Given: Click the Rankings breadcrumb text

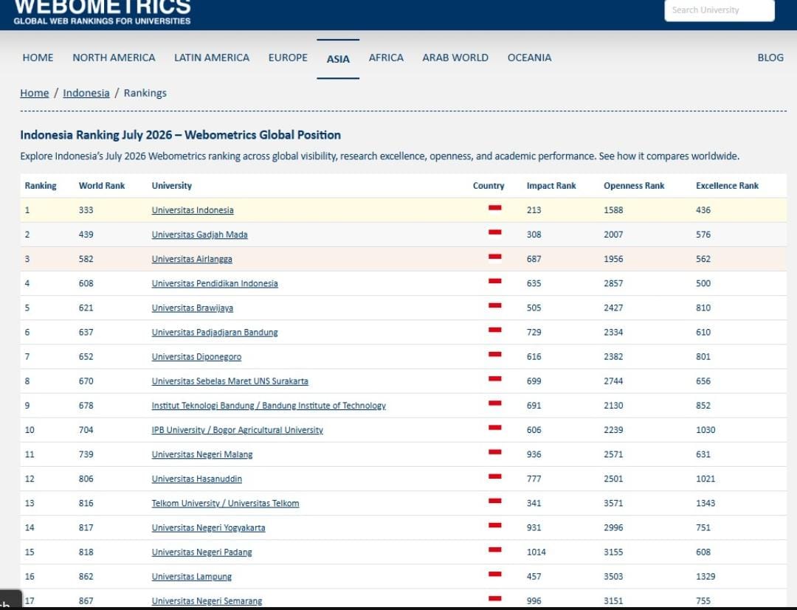Looking at the screenshot, I should [x=145, y=93].
